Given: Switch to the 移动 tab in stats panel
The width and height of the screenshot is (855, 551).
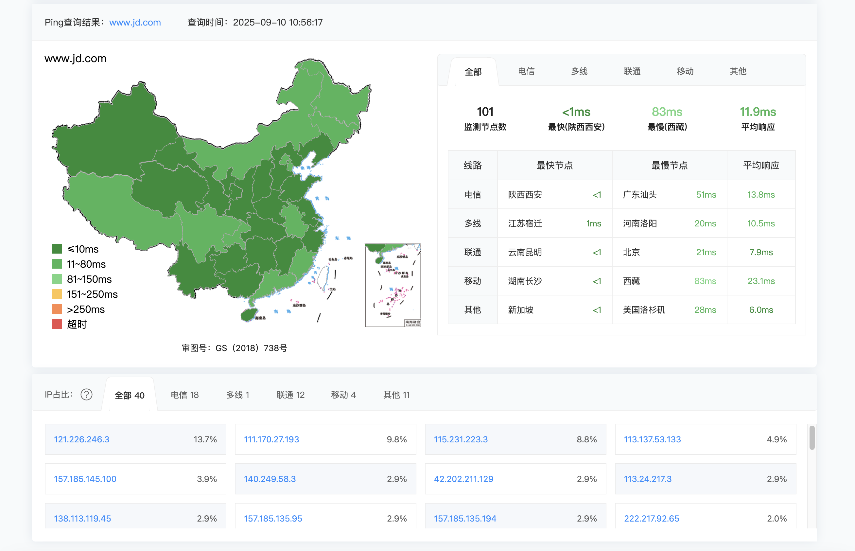Looking at the screenshot, I should (x=685, y=71).
